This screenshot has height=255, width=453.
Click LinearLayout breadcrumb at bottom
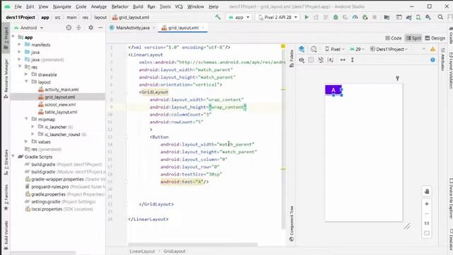pyautogui.click(x=142, y=251)
